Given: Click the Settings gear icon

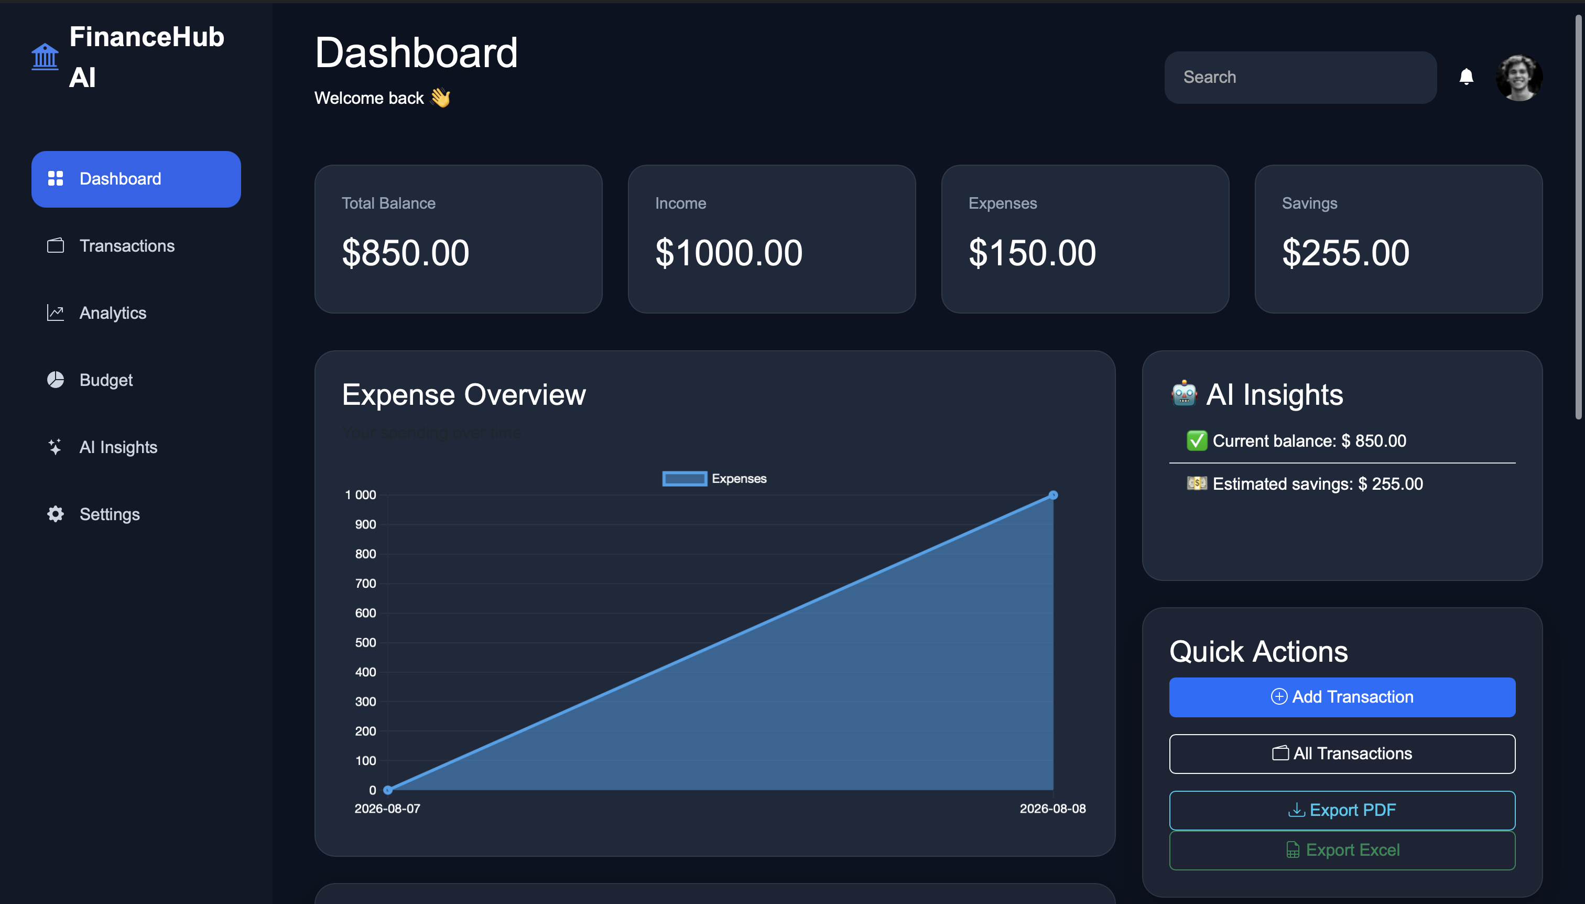Looking at the screenshot, I should click(56, 514).
